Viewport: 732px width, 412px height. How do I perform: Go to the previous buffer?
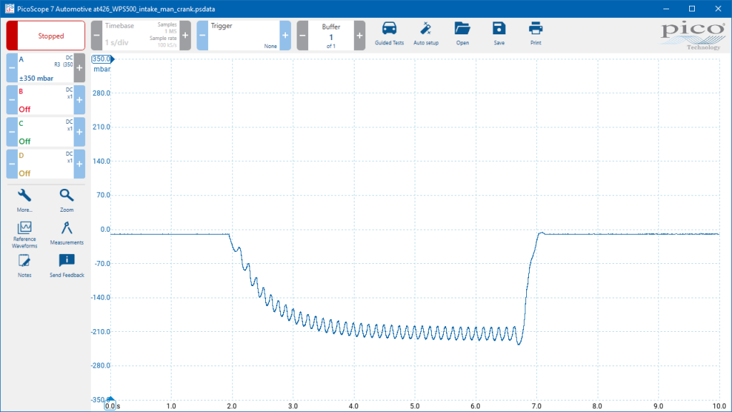pyautogui.click(x=302, y=36)
